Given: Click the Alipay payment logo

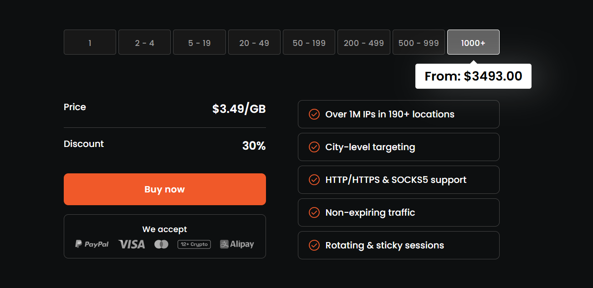Looking at the screenshot, I should tap(237, 244).
